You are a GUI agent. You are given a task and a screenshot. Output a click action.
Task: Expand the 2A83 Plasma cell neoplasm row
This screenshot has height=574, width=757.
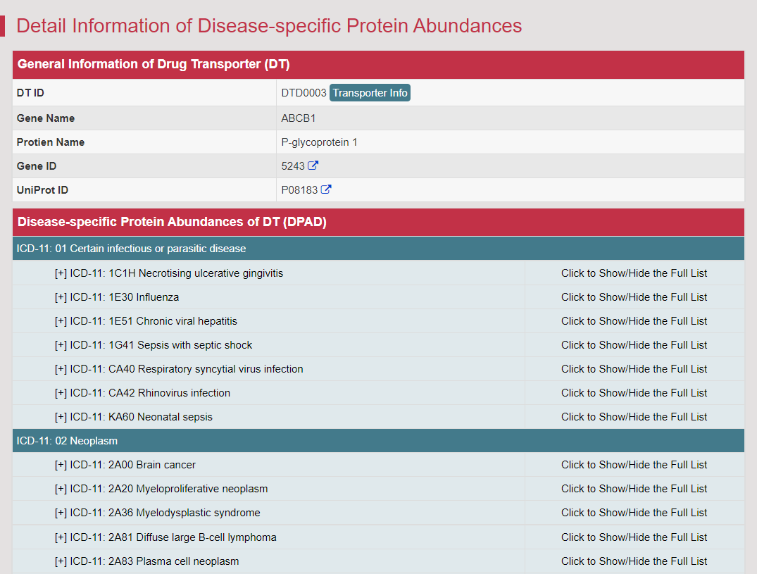click(146, 561)
